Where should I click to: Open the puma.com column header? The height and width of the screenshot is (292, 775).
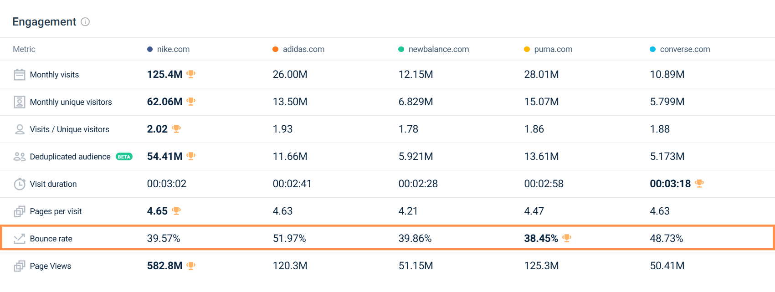click(x=553, y=49)
